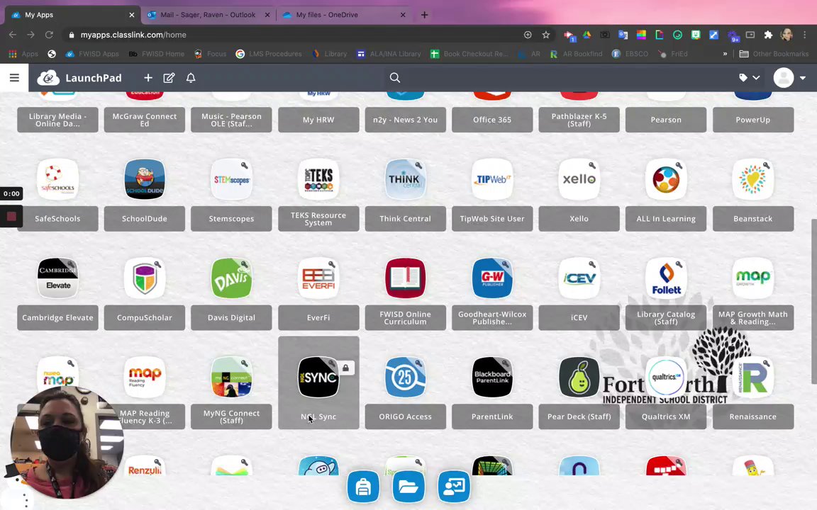Open the Stemscopes app icon
This screenshot has height=510, width=817.
coord(231,179)
